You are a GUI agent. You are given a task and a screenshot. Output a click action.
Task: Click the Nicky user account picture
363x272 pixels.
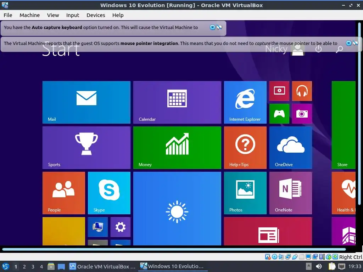pos(298,49)
